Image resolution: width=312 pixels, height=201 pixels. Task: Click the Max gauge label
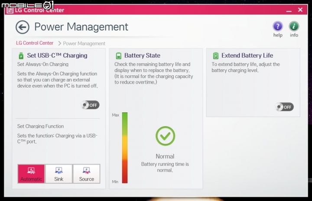[x=115, y=115]
